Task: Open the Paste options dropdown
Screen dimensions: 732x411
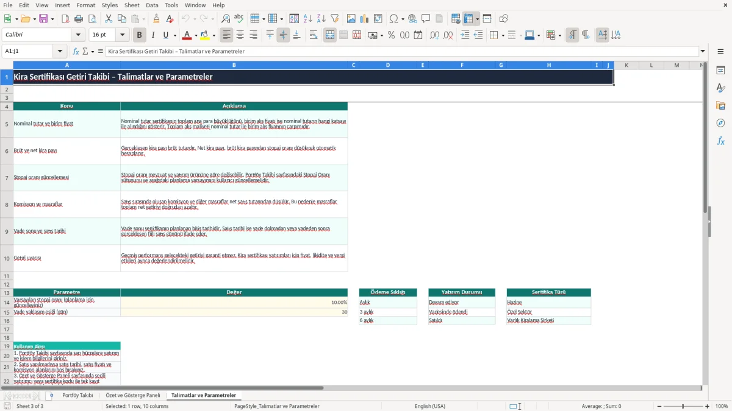Action: click(x=143, y=19)
